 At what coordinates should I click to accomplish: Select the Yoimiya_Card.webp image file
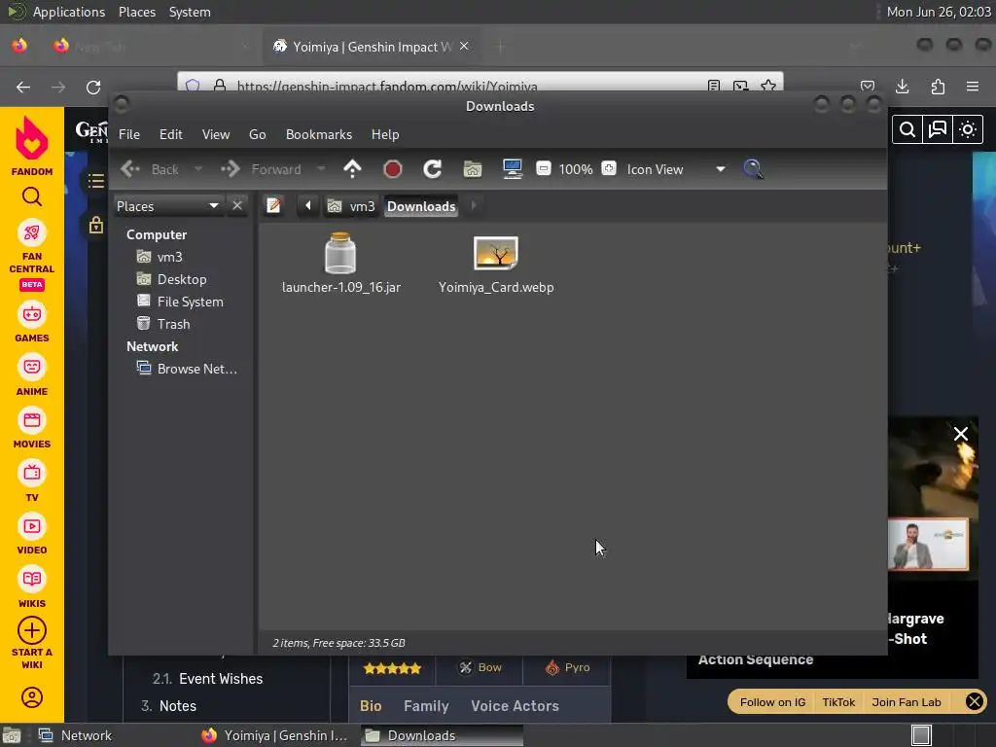tap(496, 265)
